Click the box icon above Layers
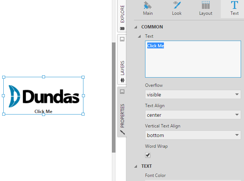The height and width of the screenshot is (181, 244). coord(122,39)
